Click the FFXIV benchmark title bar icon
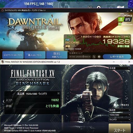Screen dimensions: 133x133 pyautogui.click(x=3, y=10)
